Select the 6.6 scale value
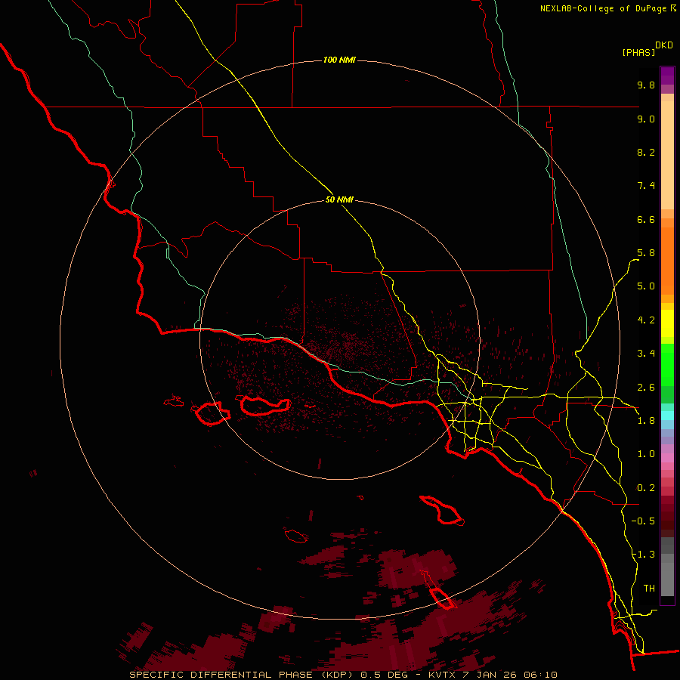 pyautogui.click(x=646, y=219)
